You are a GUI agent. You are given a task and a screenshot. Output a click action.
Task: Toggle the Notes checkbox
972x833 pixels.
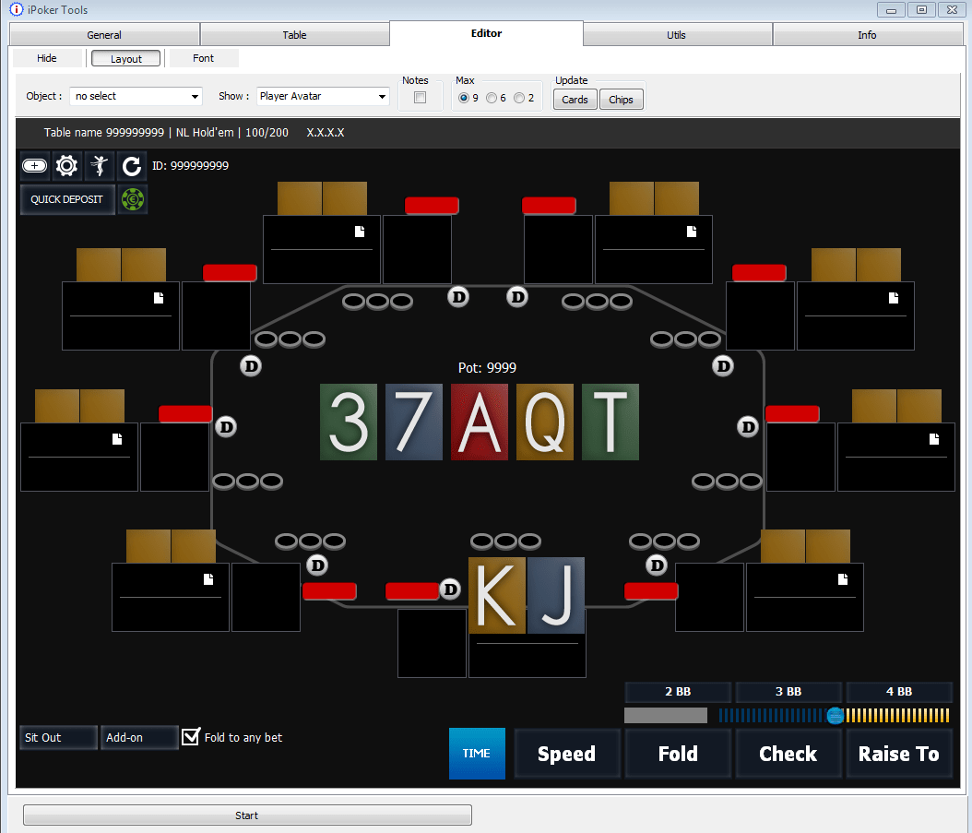pos(421,98)
